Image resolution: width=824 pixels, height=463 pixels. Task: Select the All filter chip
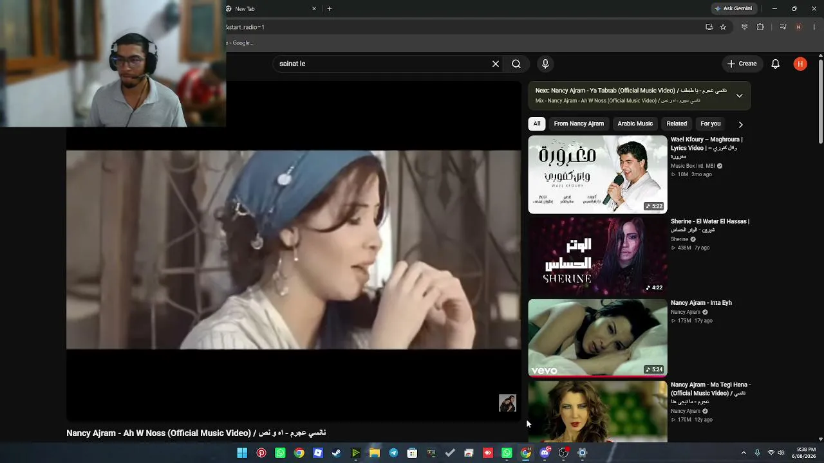coord(537,123)
